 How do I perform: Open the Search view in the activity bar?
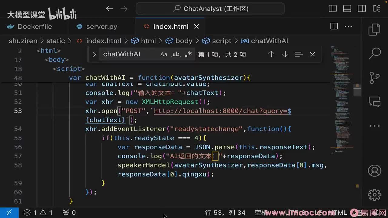[375, 54]
